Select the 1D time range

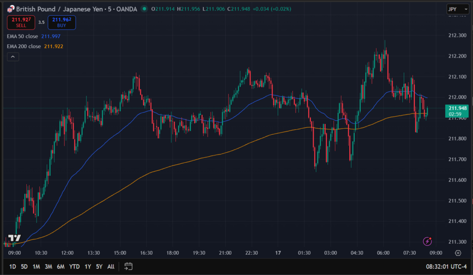[x=12, y=267]
